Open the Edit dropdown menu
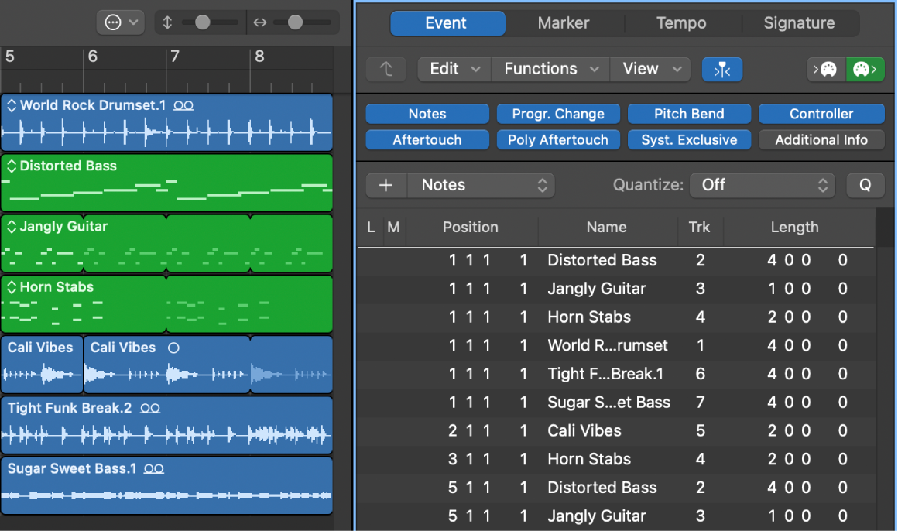 454,69
